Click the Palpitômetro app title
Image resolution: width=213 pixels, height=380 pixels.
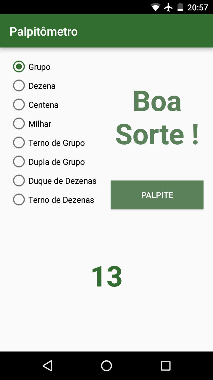pyautogui.click(x=43, y=31)
